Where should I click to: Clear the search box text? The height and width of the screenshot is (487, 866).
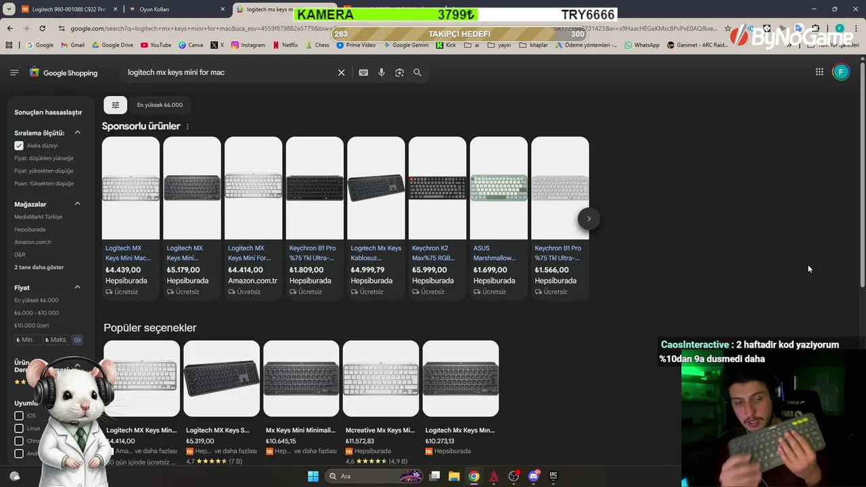click(x=341, y=72)
